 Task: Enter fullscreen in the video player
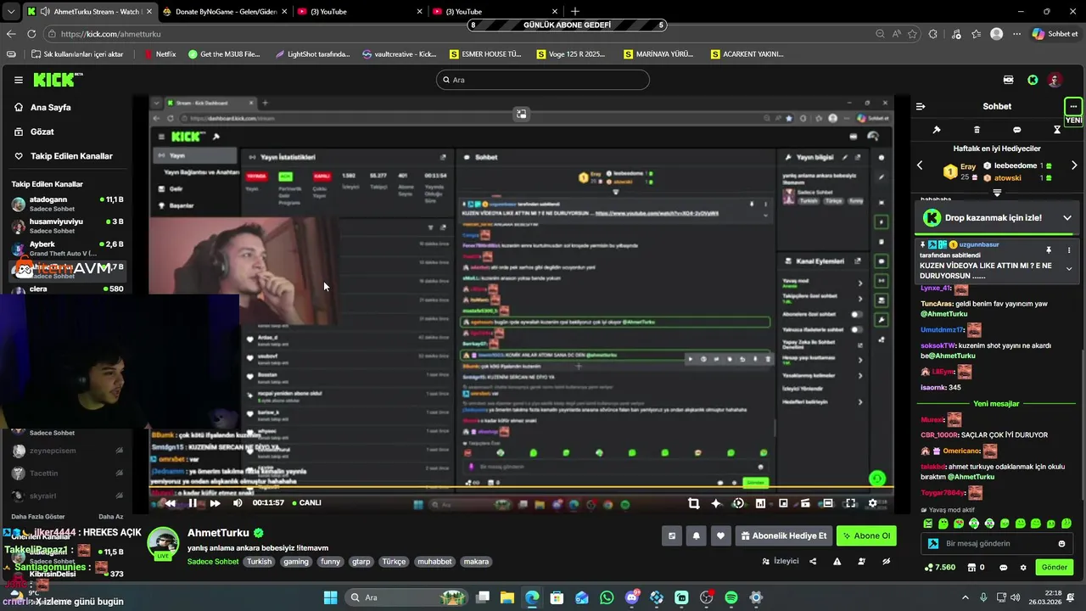coord(850,503)
